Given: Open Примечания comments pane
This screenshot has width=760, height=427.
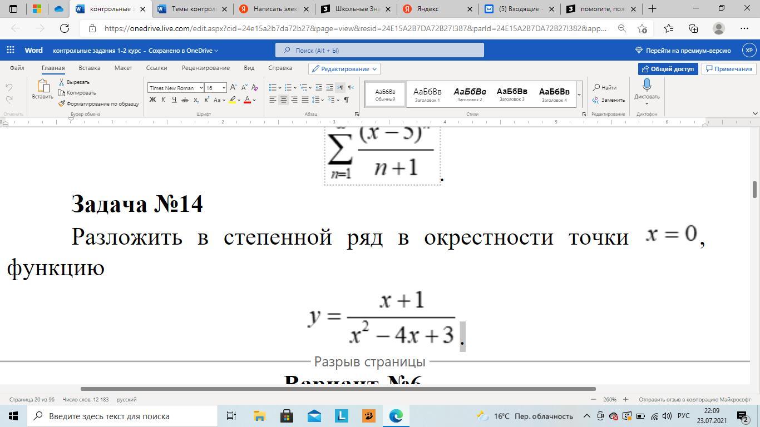Looking at the screenshot, I should [x=728, y=69].
